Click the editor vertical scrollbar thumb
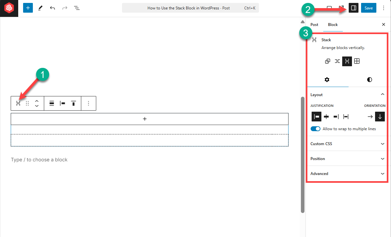Viewport: 391px width, 237px height. click(x=303, y=155)
